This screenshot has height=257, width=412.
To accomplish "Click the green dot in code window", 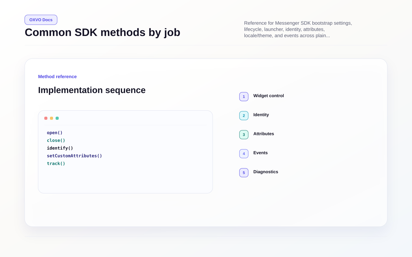I will coord(57,118).
